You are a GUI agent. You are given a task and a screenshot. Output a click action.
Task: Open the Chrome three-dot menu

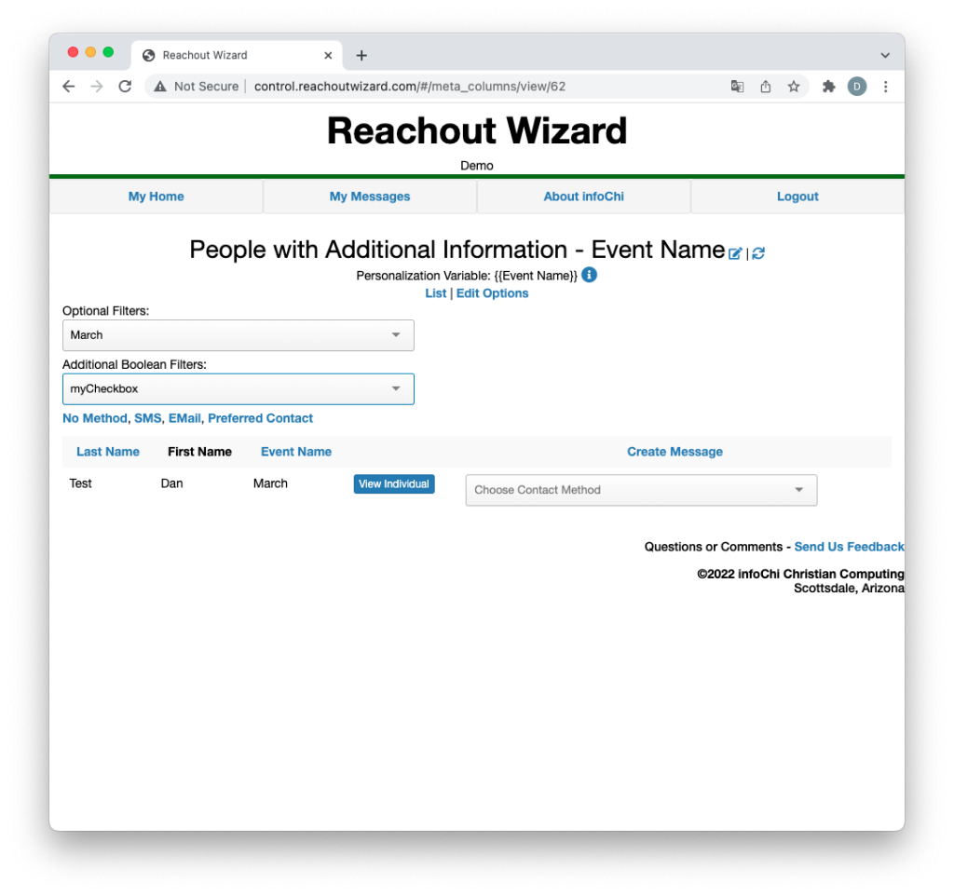pos(885,87)
